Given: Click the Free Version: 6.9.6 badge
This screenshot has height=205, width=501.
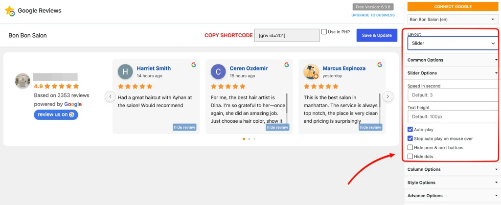Looking at the screenshot, I should pyautogui.click(x=373, y=7).
